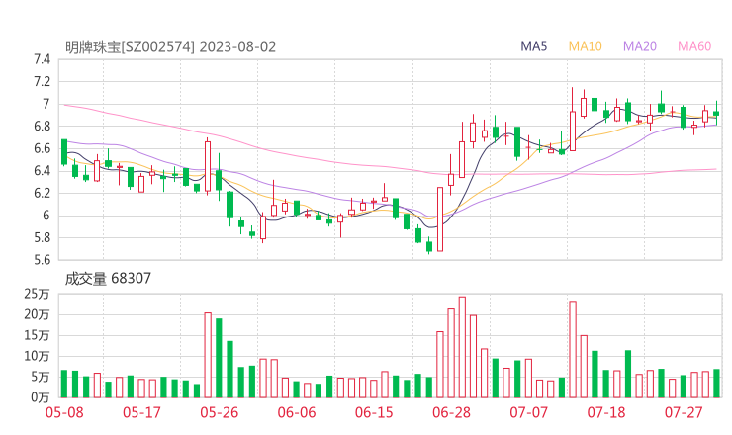The width and height of the screenshot is (732, 435).
Task: Click the 5.8 price axis label
Action: [42, 237]
